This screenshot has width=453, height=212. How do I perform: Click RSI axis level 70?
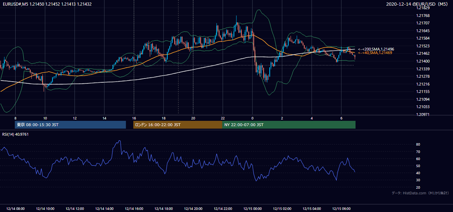click(418, 152)
